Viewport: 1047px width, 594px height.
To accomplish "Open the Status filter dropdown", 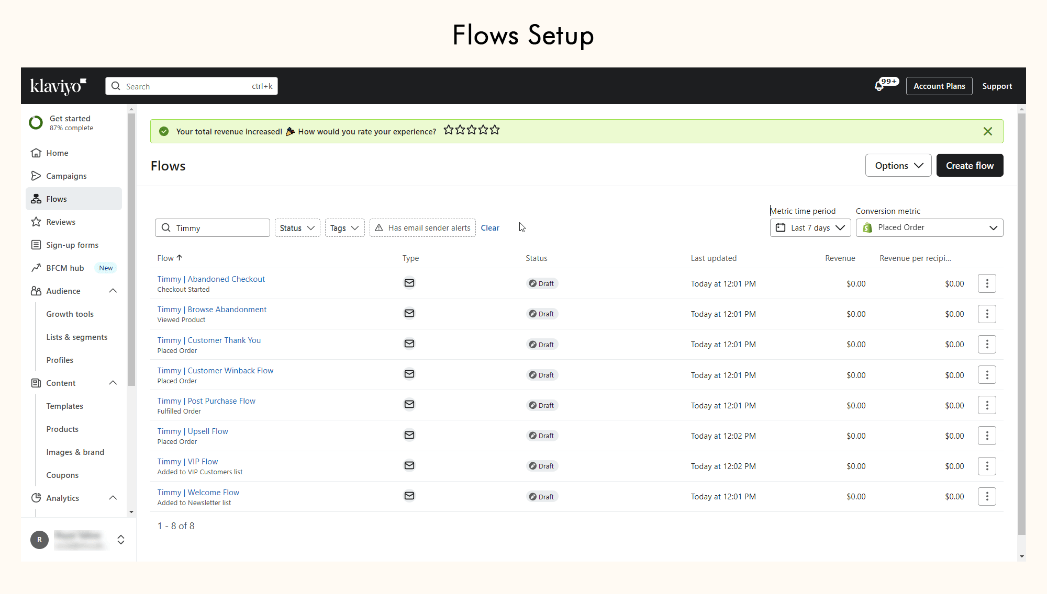I will [297, 228].
